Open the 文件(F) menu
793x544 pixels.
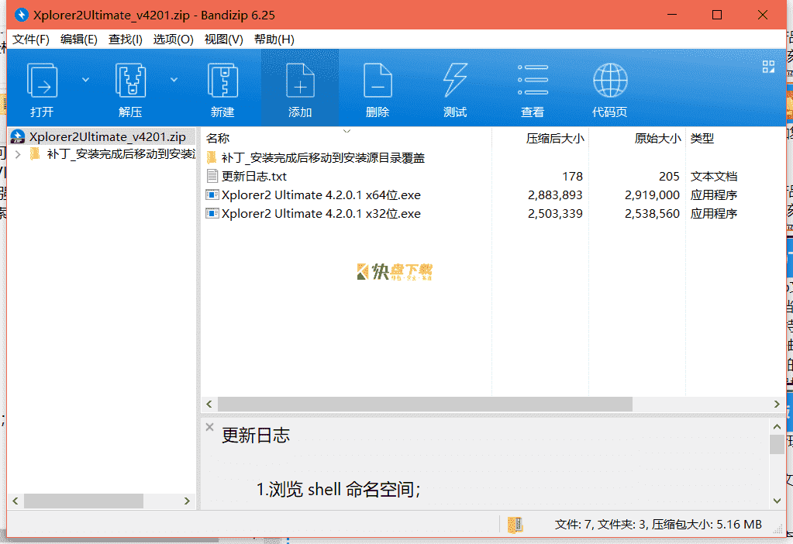point(31,40)
